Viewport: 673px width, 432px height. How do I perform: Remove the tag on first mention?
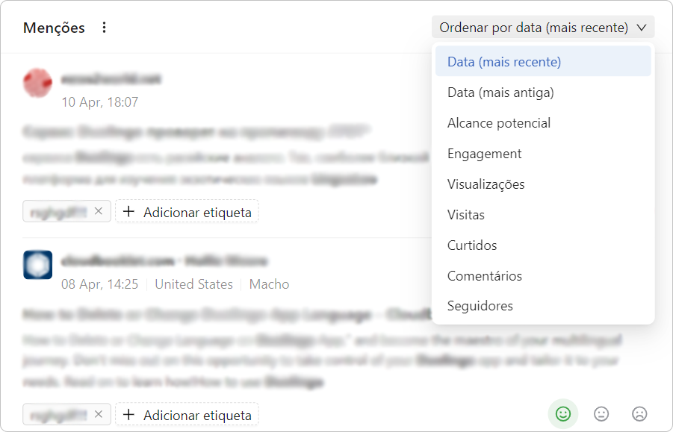(x=99, y=211)
